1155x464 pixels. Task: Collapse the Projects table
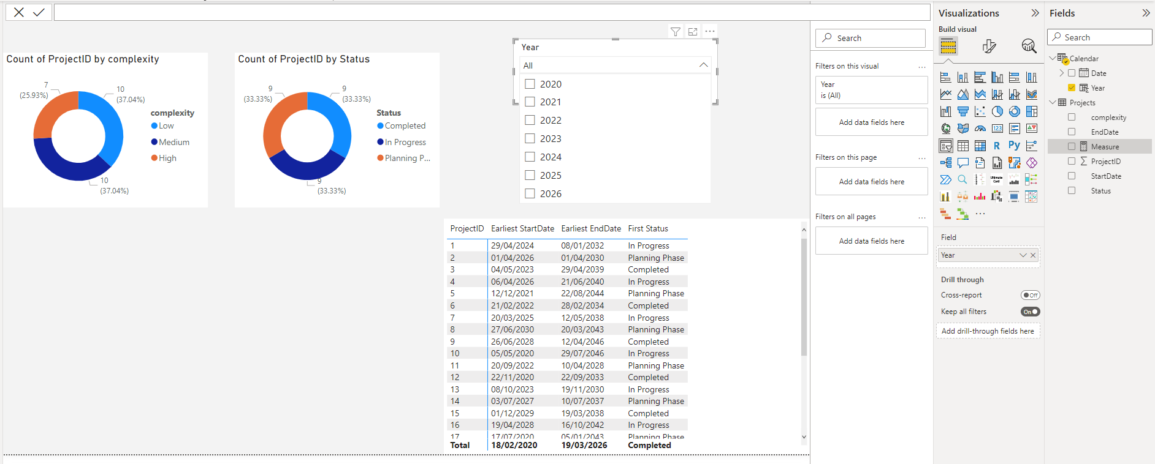click(x=1053, y=102)
